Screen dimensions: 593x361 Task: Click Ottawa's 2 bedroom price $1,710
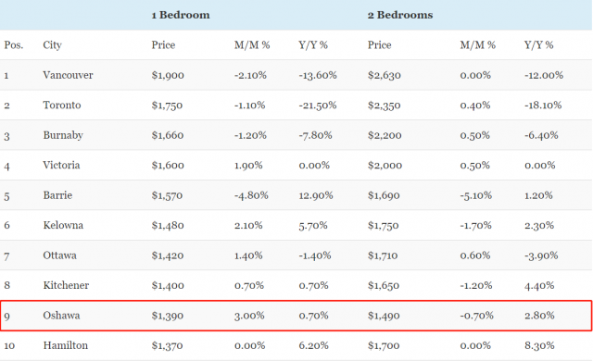383,255
